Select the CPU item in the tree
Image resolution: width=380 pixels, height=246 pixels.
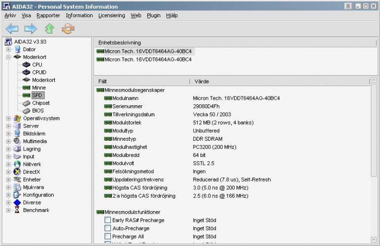37,64
